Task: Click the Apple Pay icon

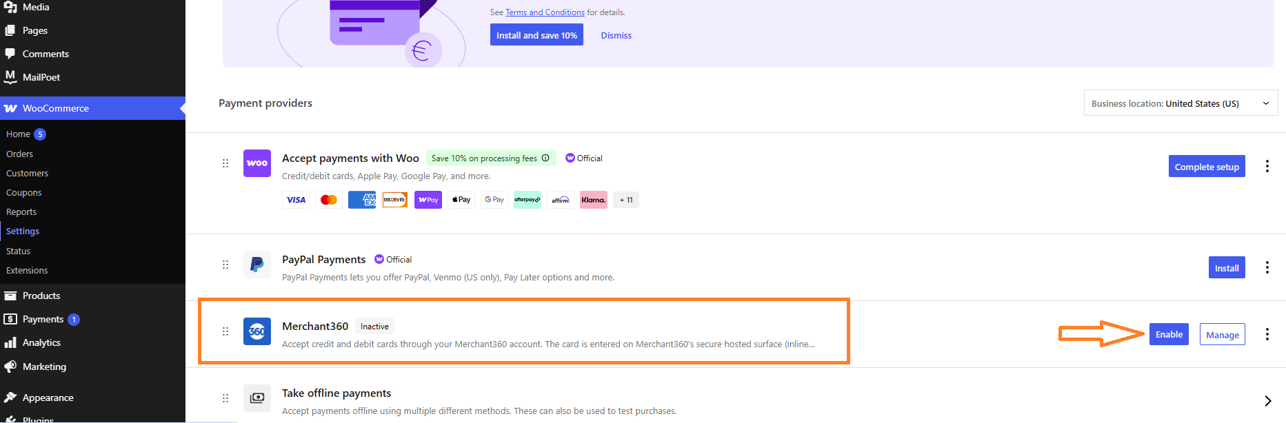Action: (x=461, y=200)
